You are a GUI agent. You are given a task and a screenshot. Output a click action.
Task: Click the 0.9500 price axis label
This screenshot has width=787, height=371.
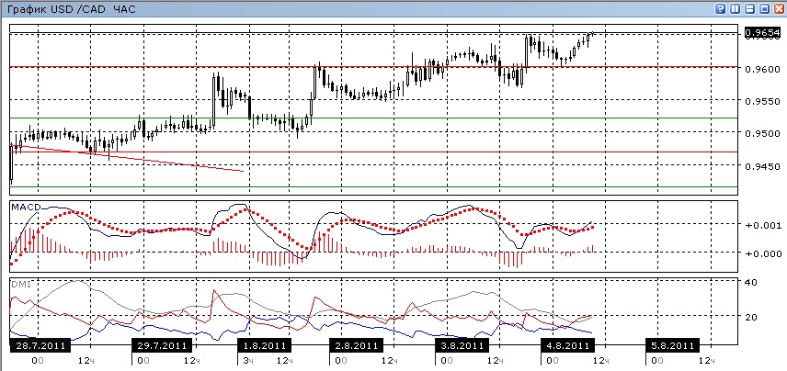[x=762, y=134]
